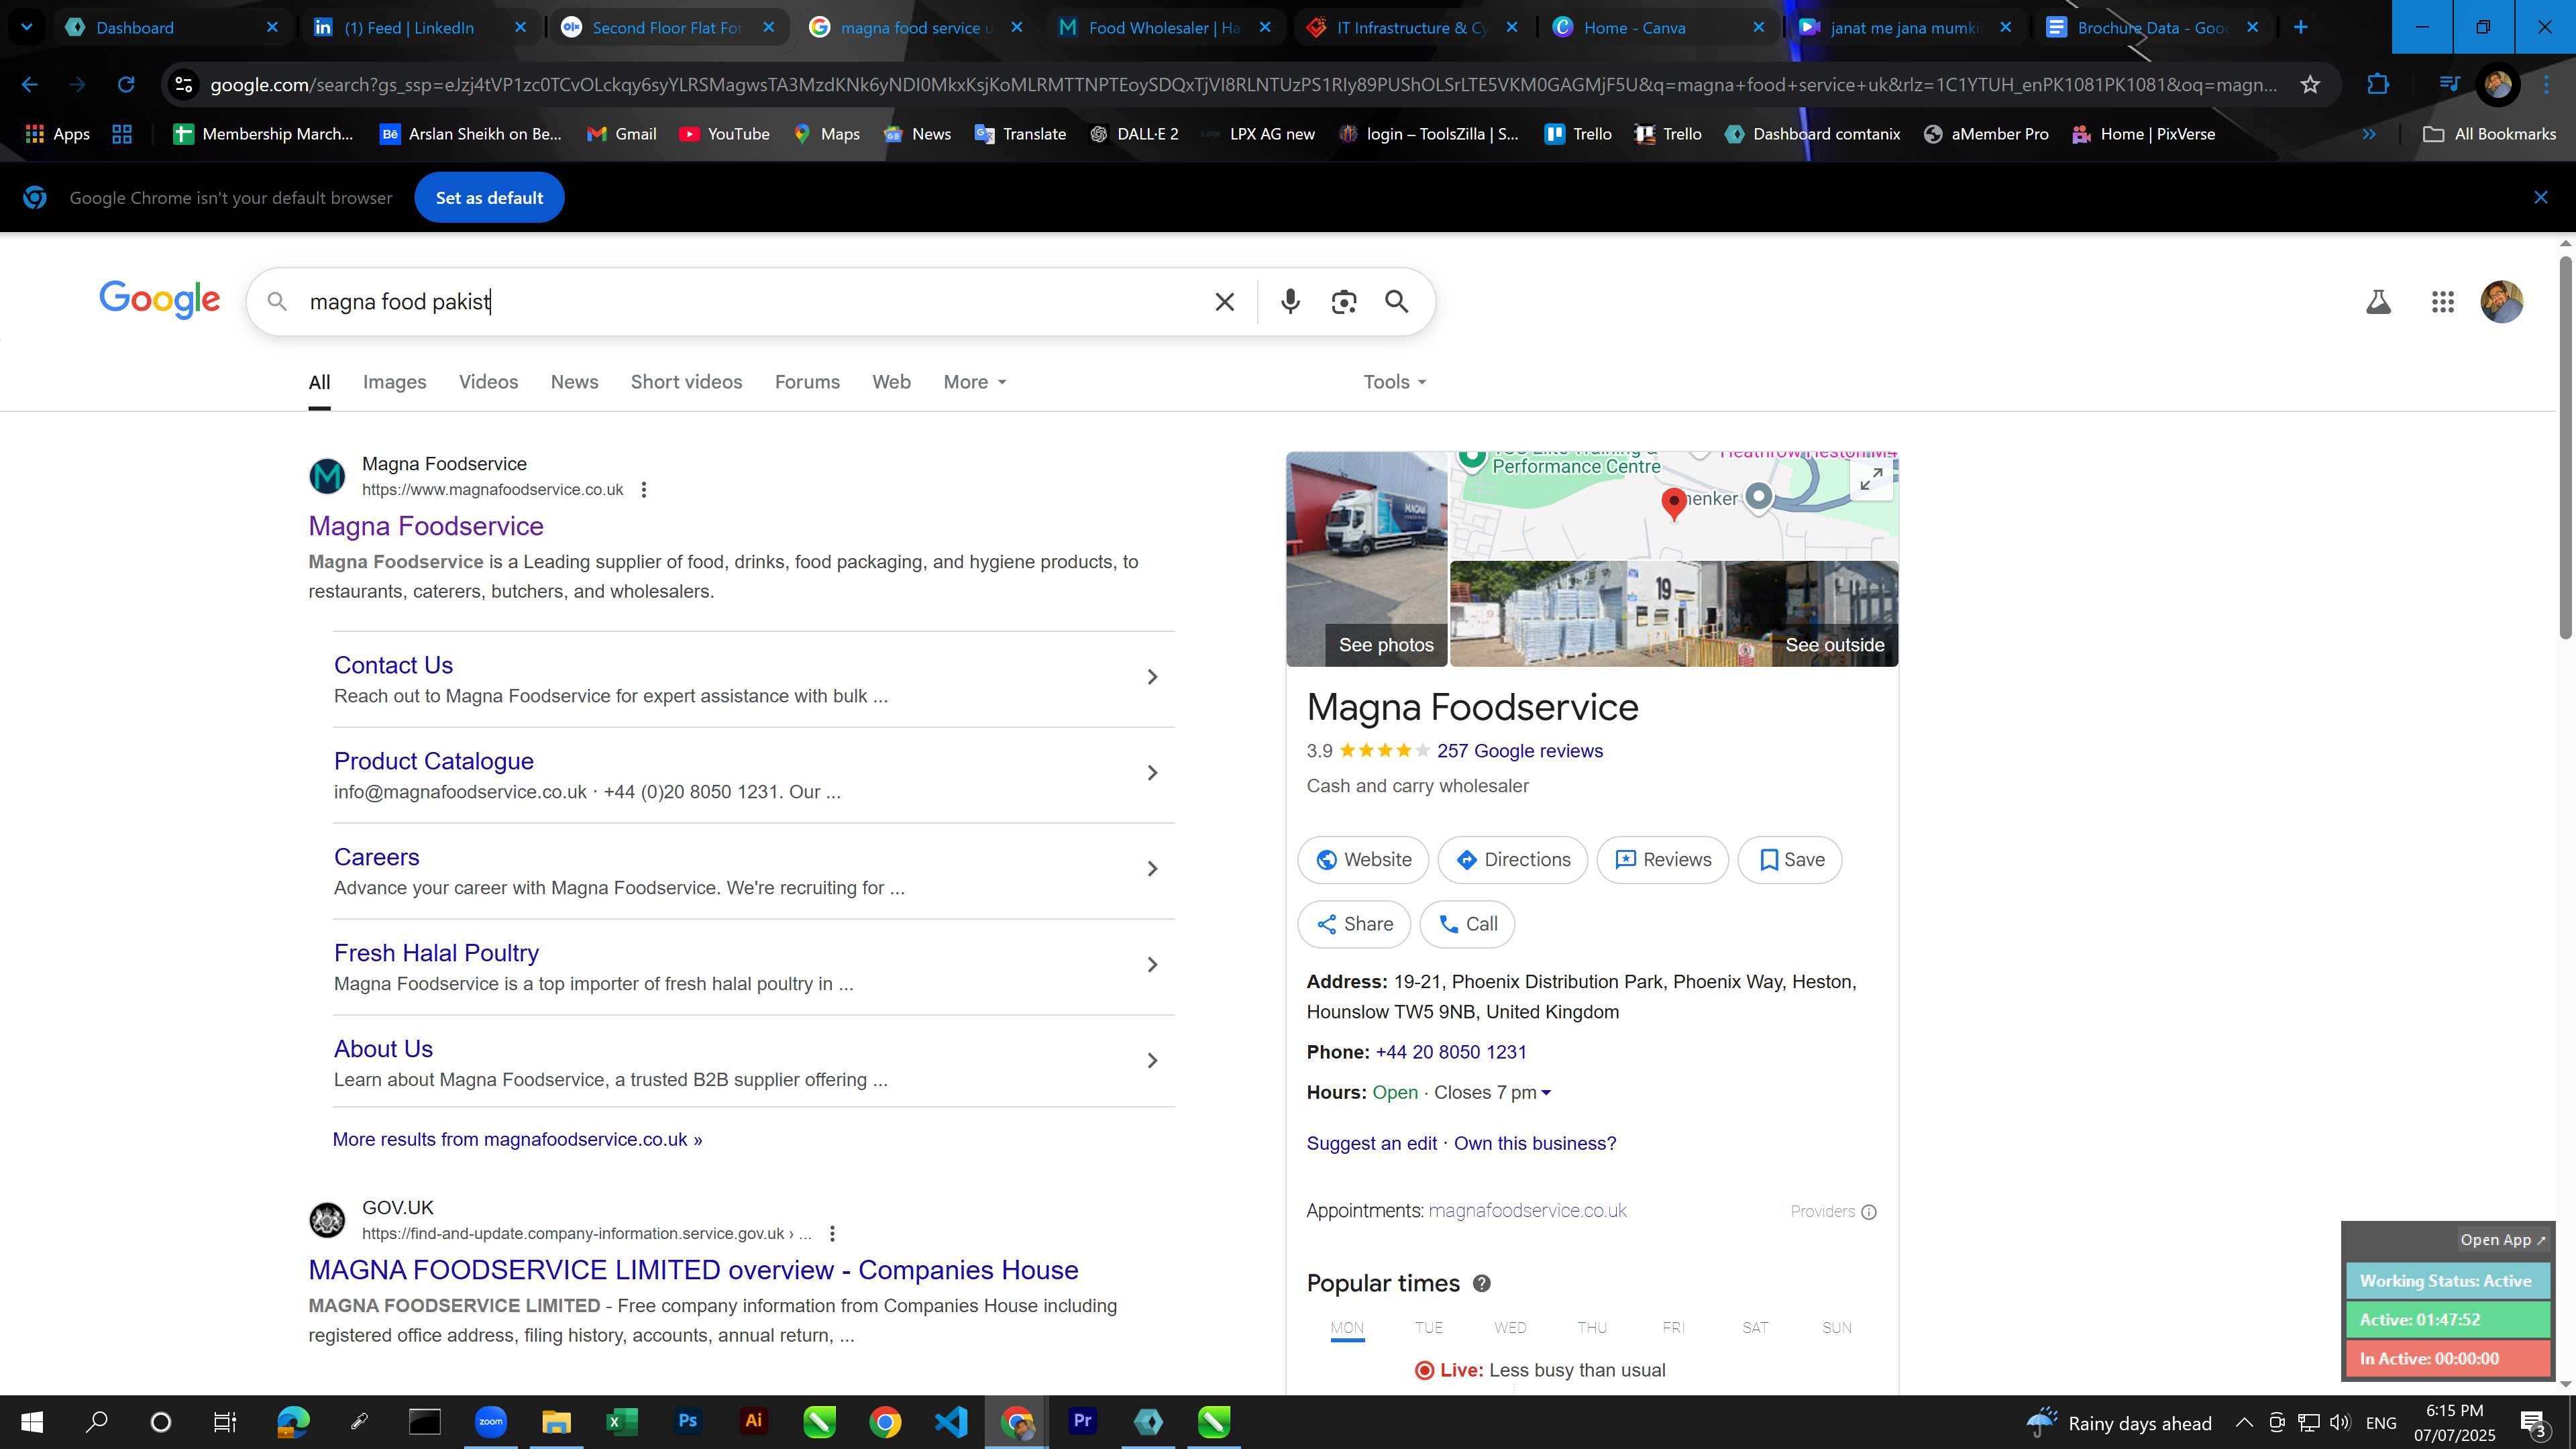
Task: Click the Windows Start button
Action: point(32,1422)
